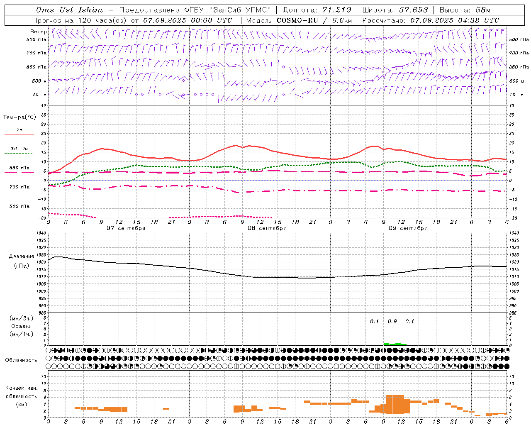The height and width of the screenshot is (425, 531).
Task: Select 500 гПа in the temperature legend
Action: click(19, 206)
